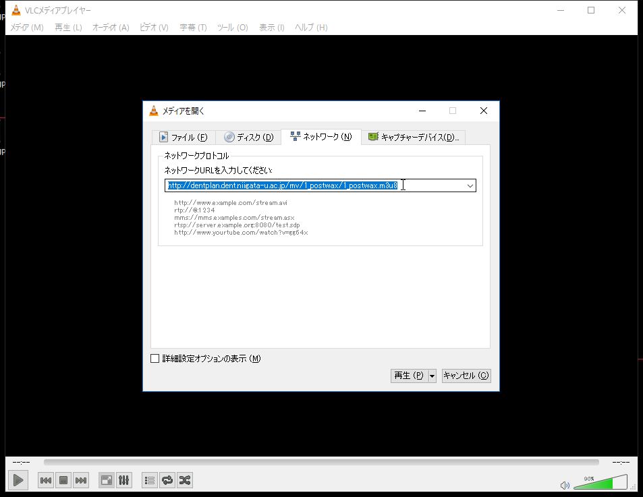
Task: Toggle the loop repeat icon
Action: tap(167, 480)
